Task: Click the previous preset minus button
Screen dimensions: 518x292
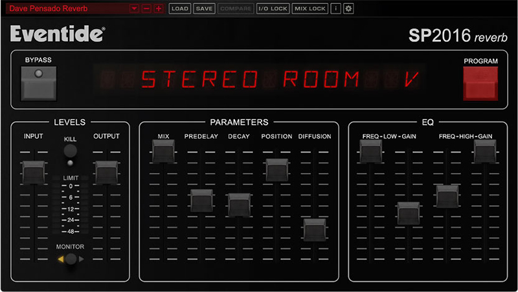Action: pyautogui.click(x=146, y=8)
